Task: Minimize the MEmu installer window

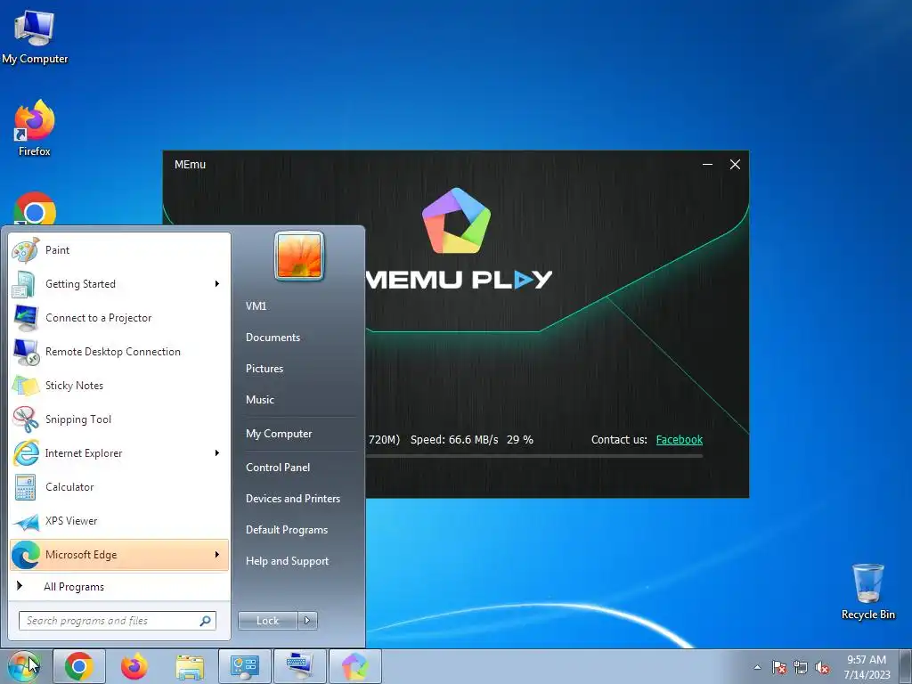Action: 707,165
